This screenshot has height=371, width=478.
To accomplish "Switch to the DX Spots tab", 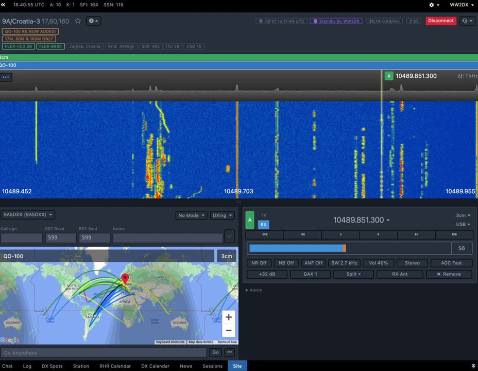I will pyautogui.click(x=52, y=366).
